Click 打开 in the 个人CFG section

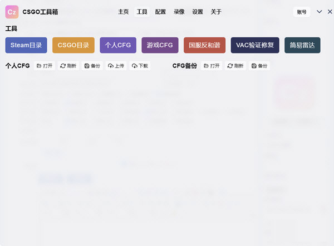coord(45,66)
